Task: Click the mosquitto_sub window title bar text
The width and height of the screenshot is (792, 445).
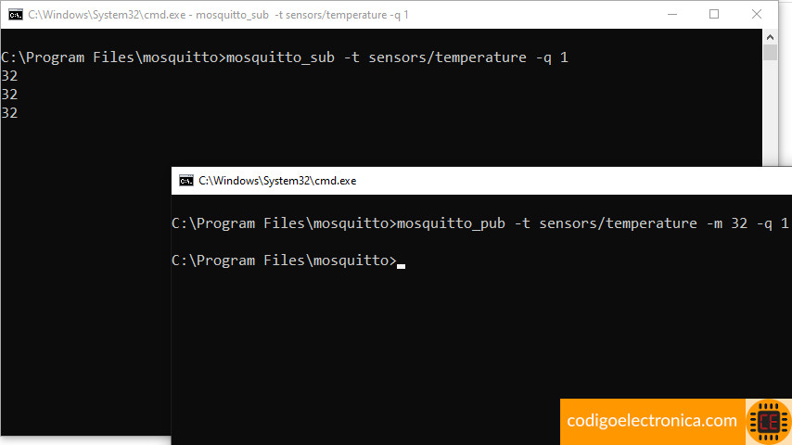Action: pyautogui.click(x=218, y=15)
